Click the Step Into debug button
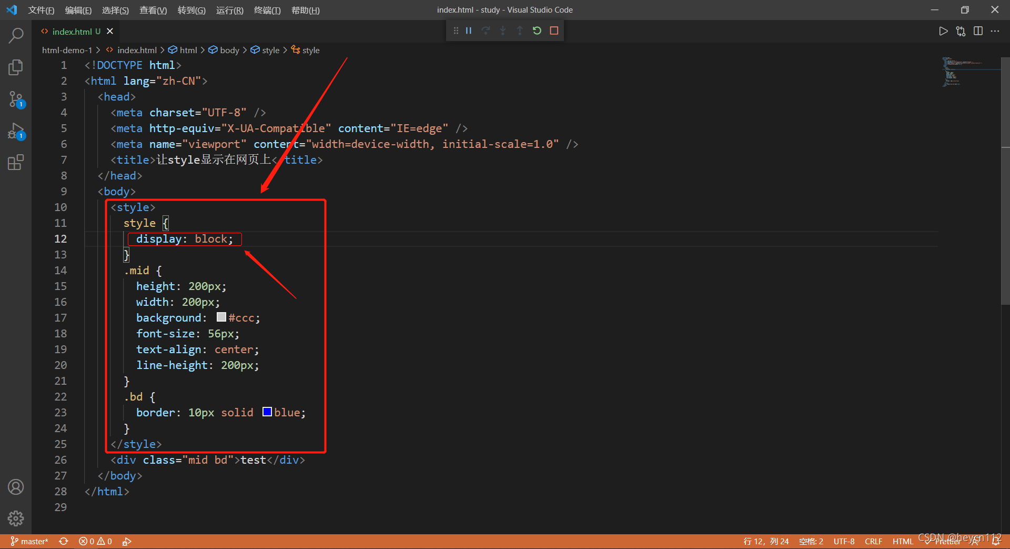 [x=503, y=31]
